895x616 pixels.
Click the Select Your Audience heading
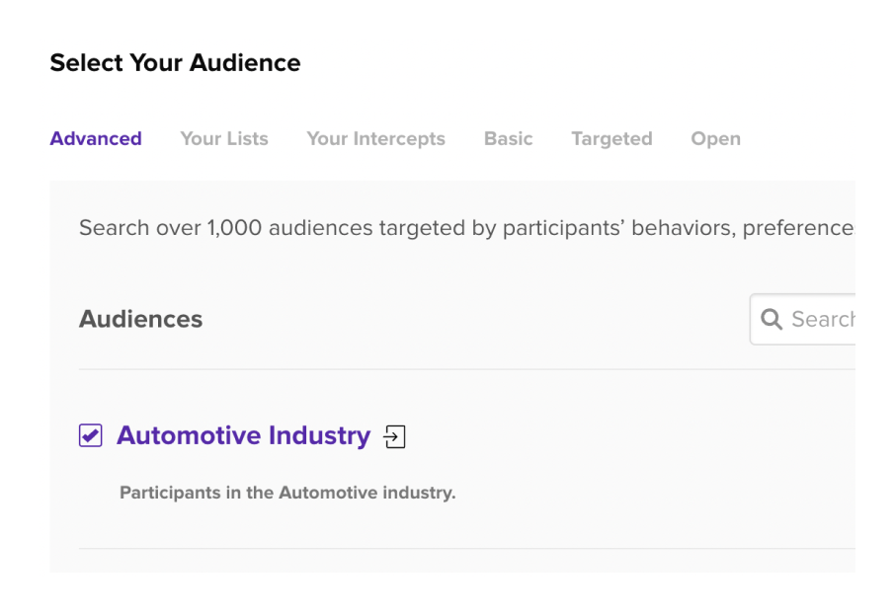point(175,63)
